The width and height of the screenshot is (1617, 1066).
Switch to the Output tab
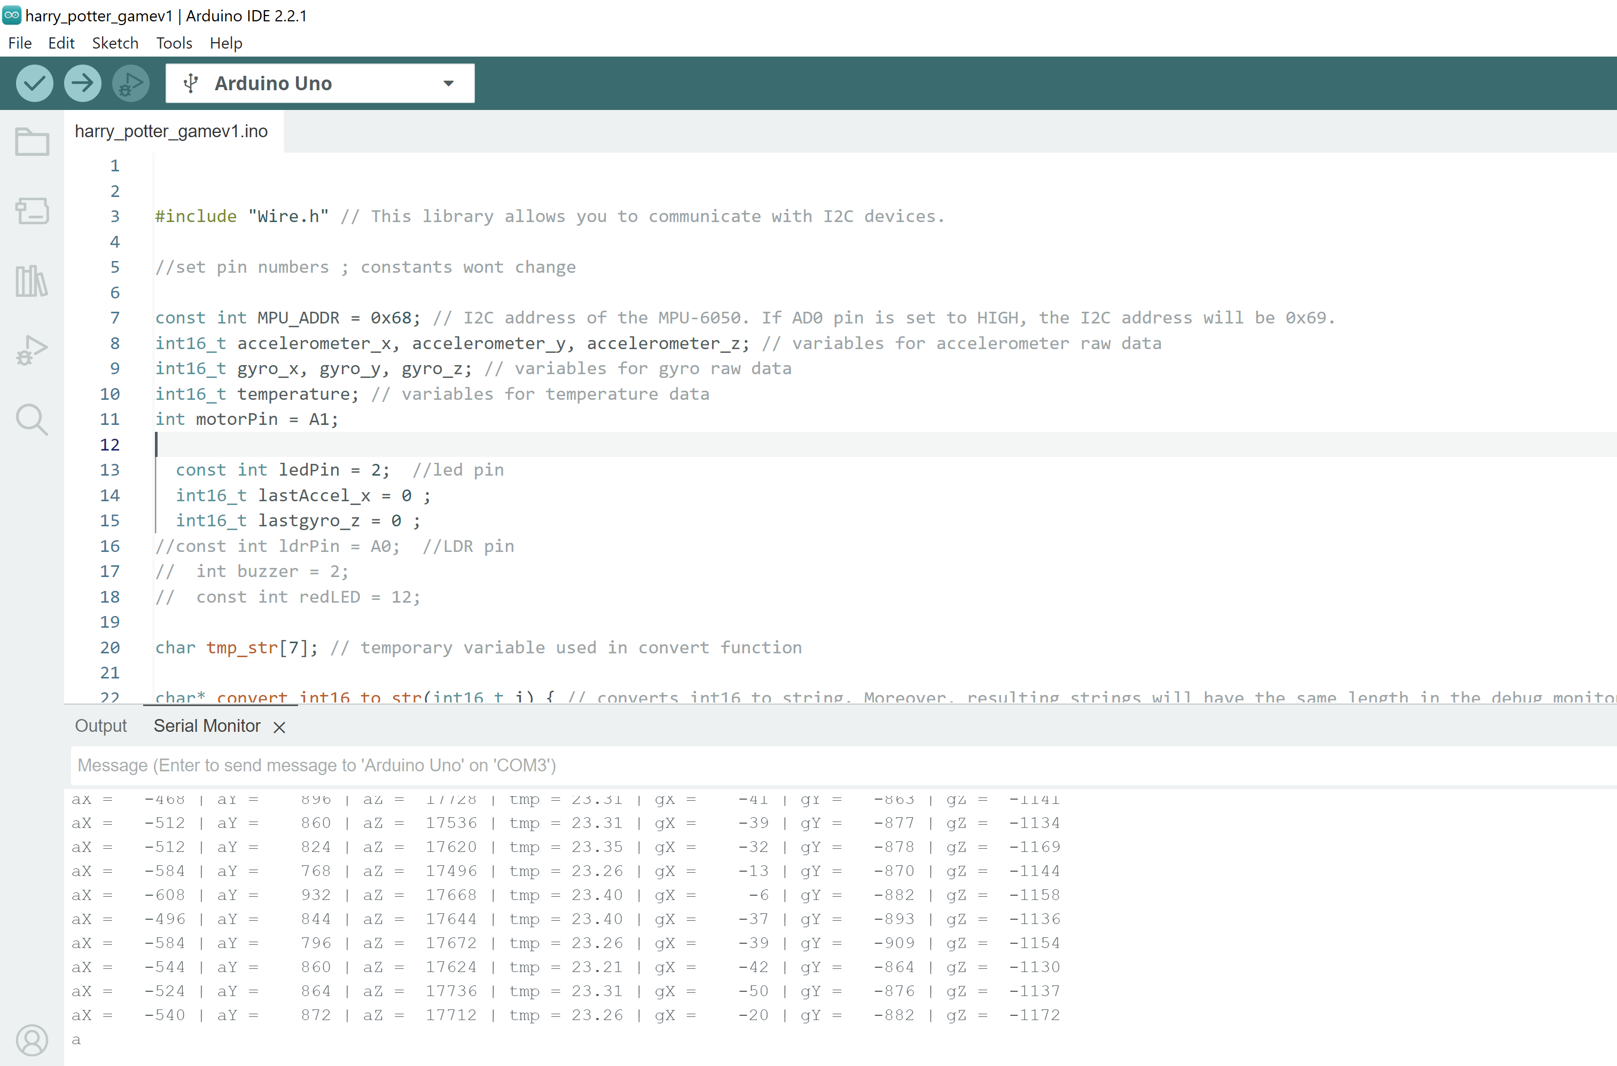(100, 725)
